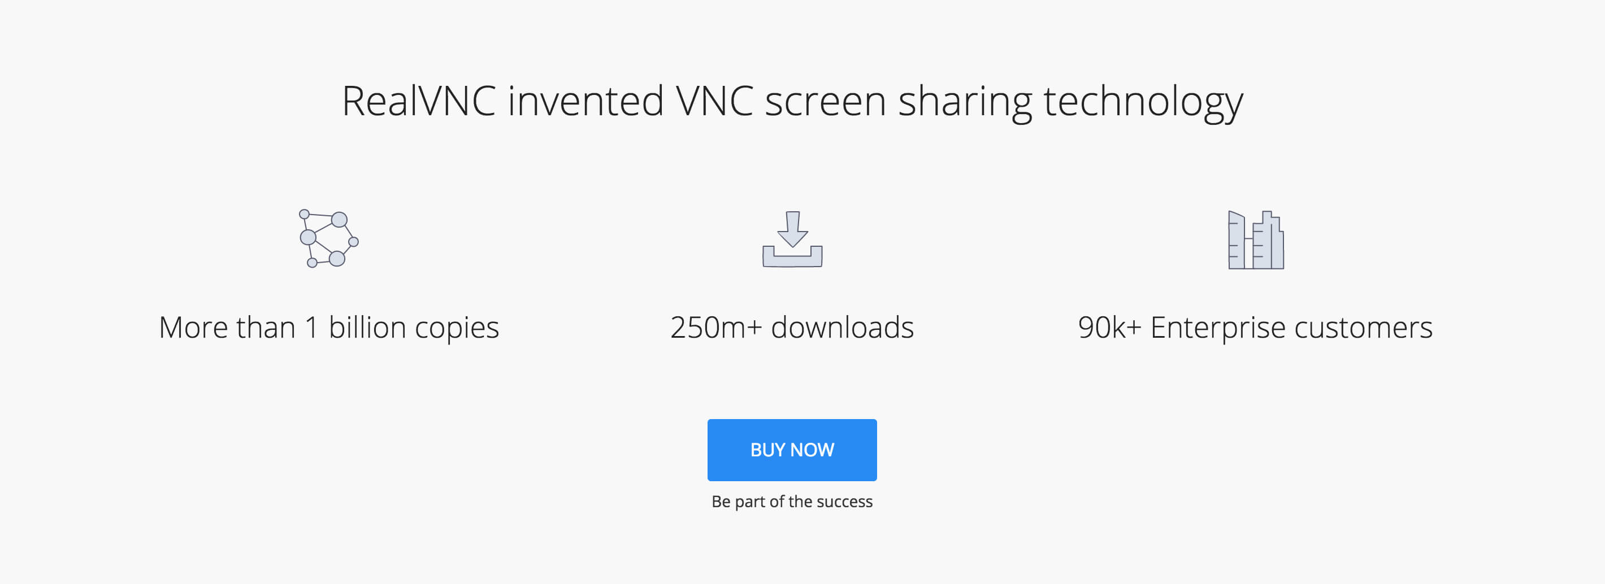Click the stepped right building in the icon

1269,241
